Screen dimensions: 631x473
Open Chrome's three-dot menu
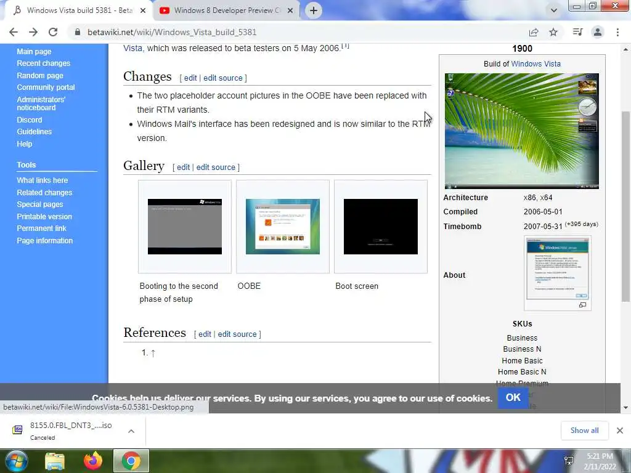tap(617, 32)
